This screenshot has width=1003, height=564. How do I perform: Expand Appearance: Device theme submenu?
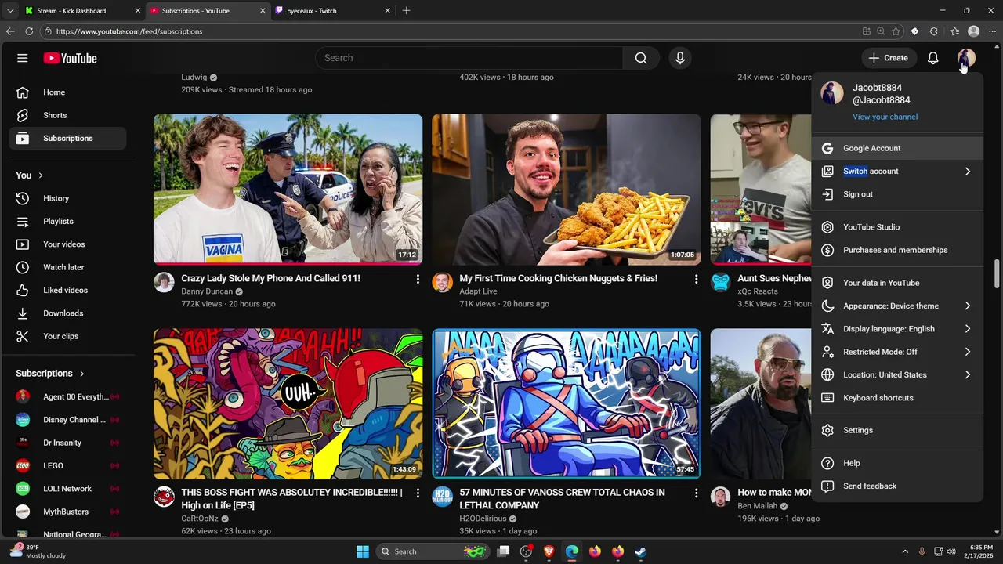pos(897,305)
